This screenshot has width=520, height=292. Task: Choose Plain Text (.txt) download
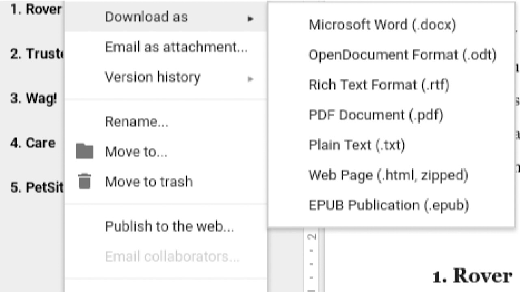[x=357, y=145]
